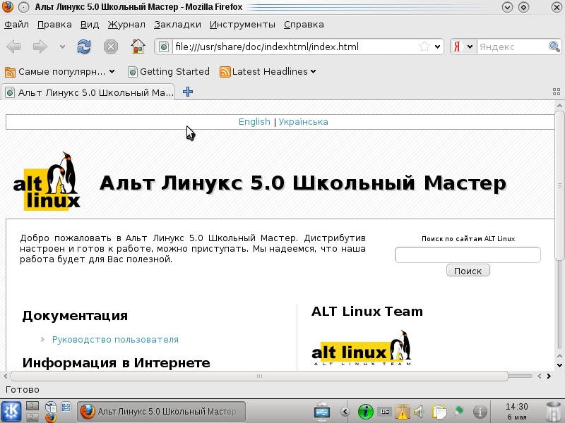Switch the page to English
The width and height of the screenshot is (565, 423).
click(x=254, y=121)
